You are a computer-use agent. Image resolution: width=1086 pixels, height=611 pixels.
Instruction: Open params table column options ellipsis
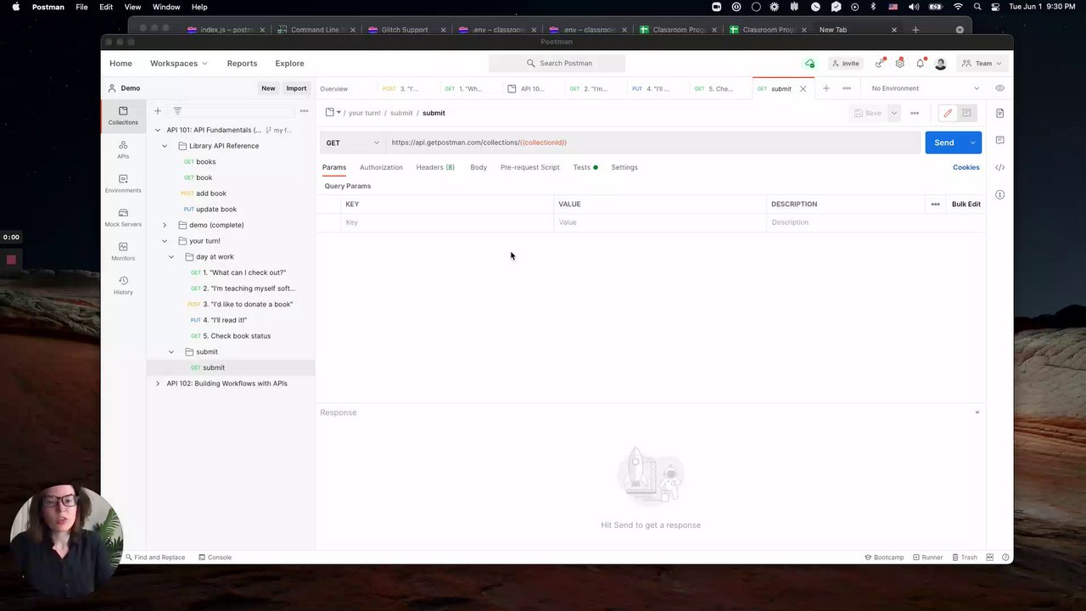[x=935, y=204]
